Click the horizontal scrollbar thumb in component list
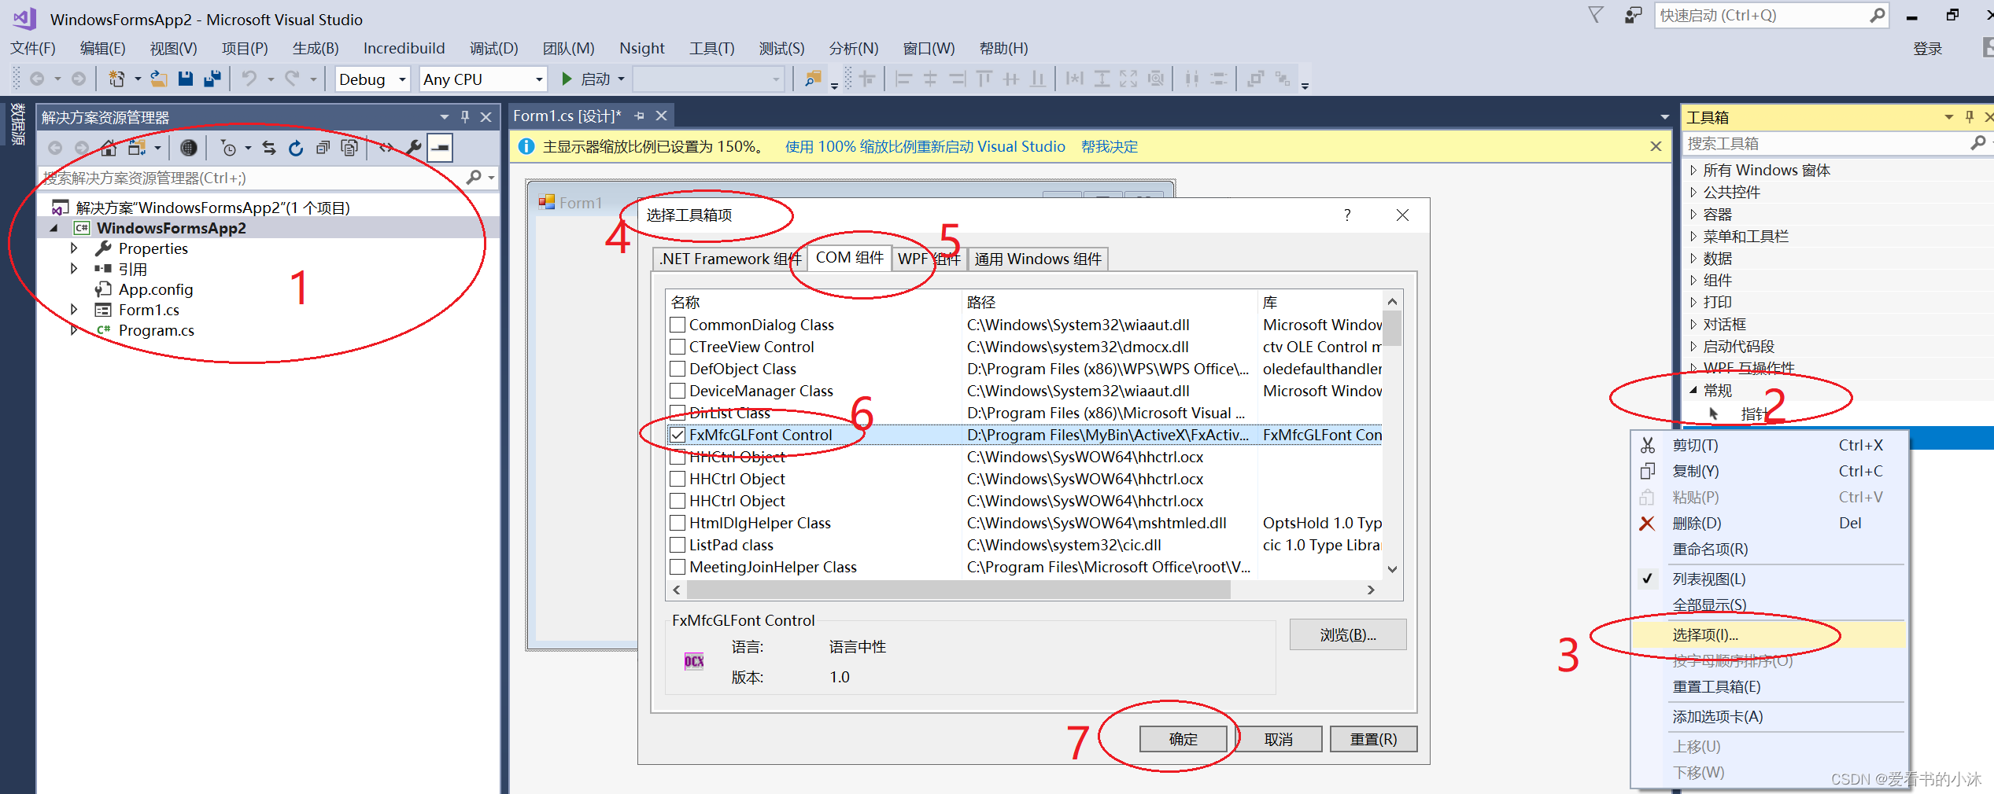 pos(958,590)
